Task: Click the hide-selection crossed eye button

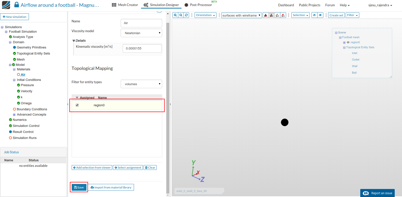Action: (x=314, y=15)
